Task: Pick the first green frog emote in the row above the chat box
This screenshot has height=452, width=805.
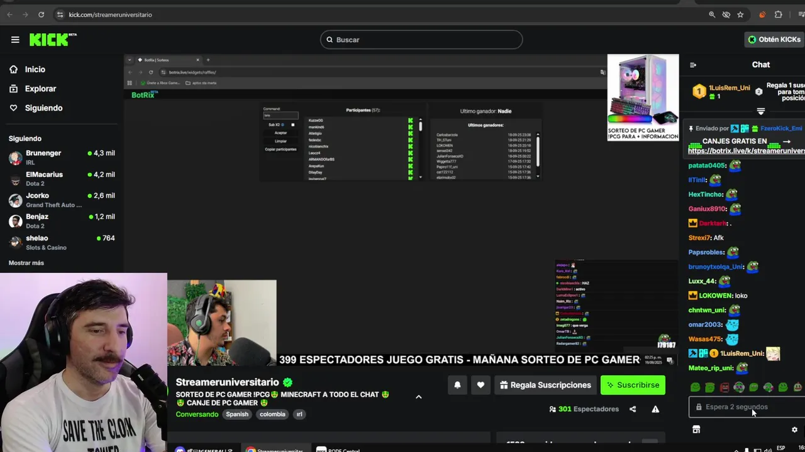Action: [695, 387]
